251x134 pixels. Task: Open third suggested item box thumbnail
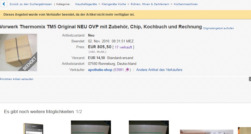pyautogui.click(x=149, y=127)
